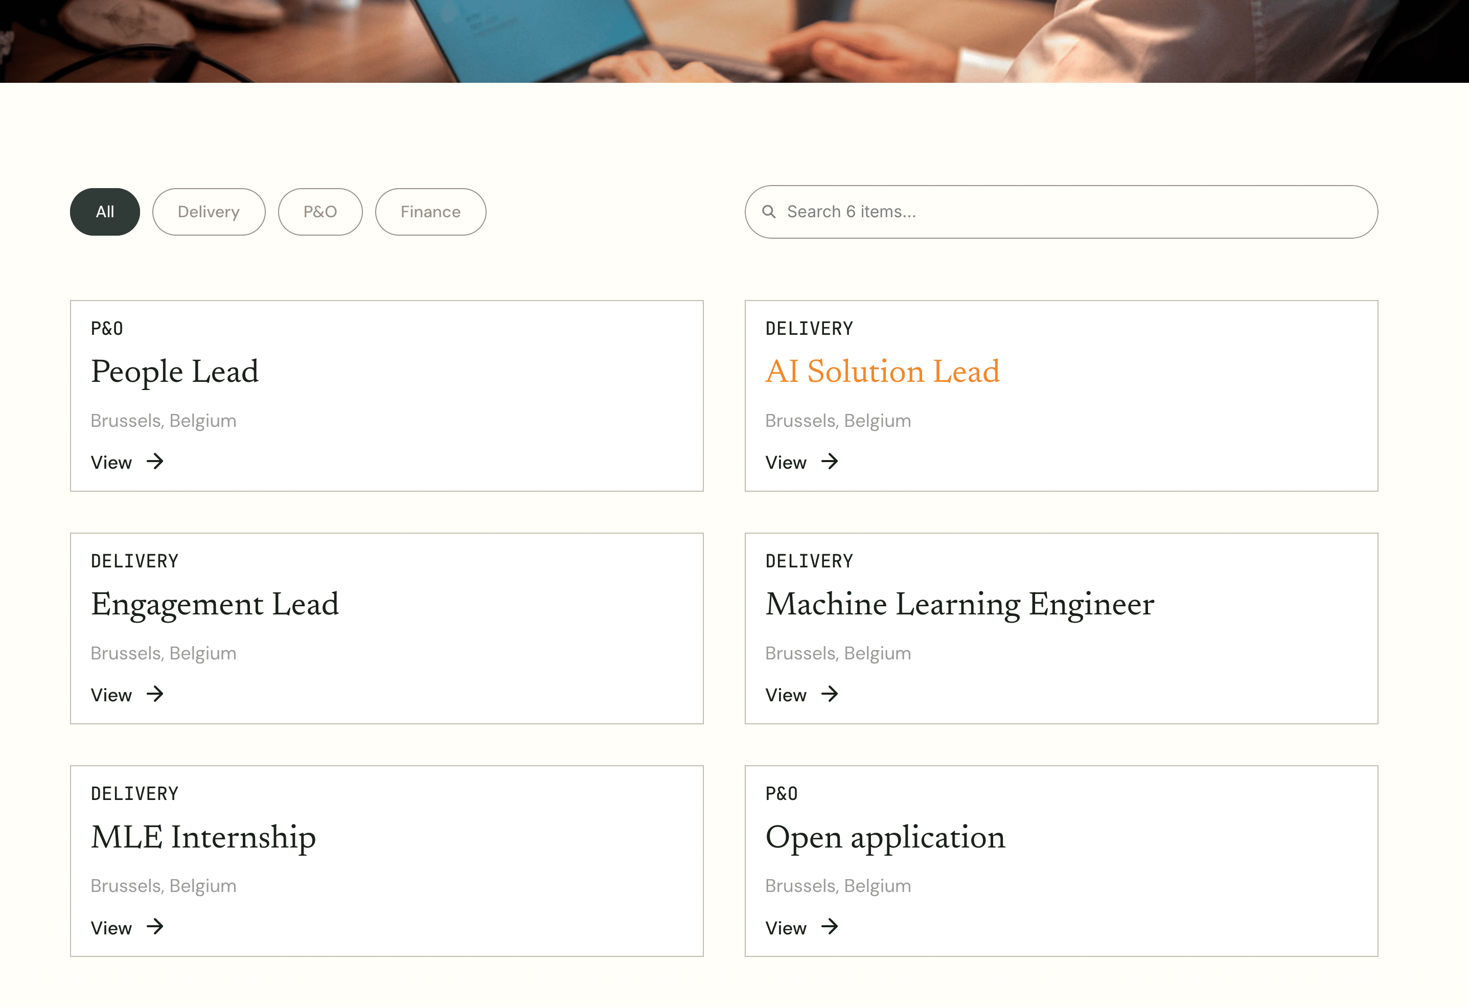The height and width of the screenshot is (1007, 1469).
Task: Open the Machine Learning Engineer job title
Action: (x=959, y=604)
